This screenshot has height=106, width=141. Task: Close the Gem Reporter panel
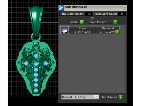[x=124, y=8]
